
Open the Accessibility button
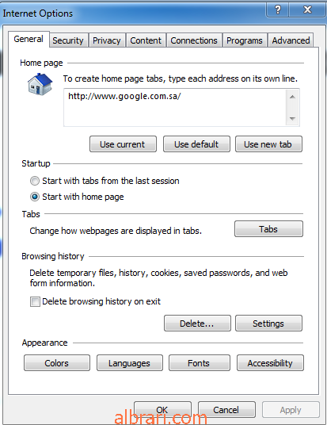coord(270,363)
